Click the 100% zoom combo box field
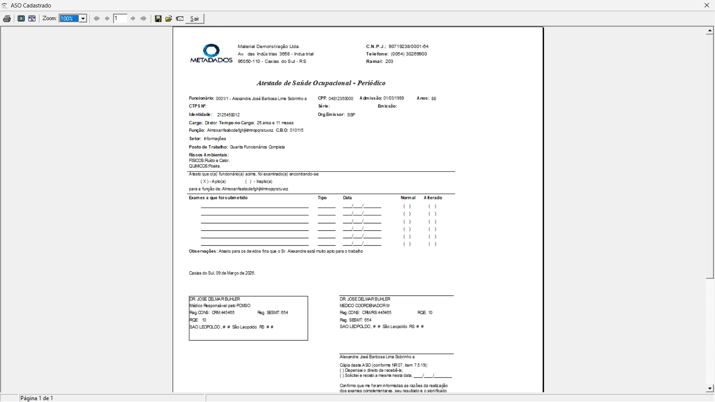The width and height of the screenshot is (715, 402). point(69,19)
